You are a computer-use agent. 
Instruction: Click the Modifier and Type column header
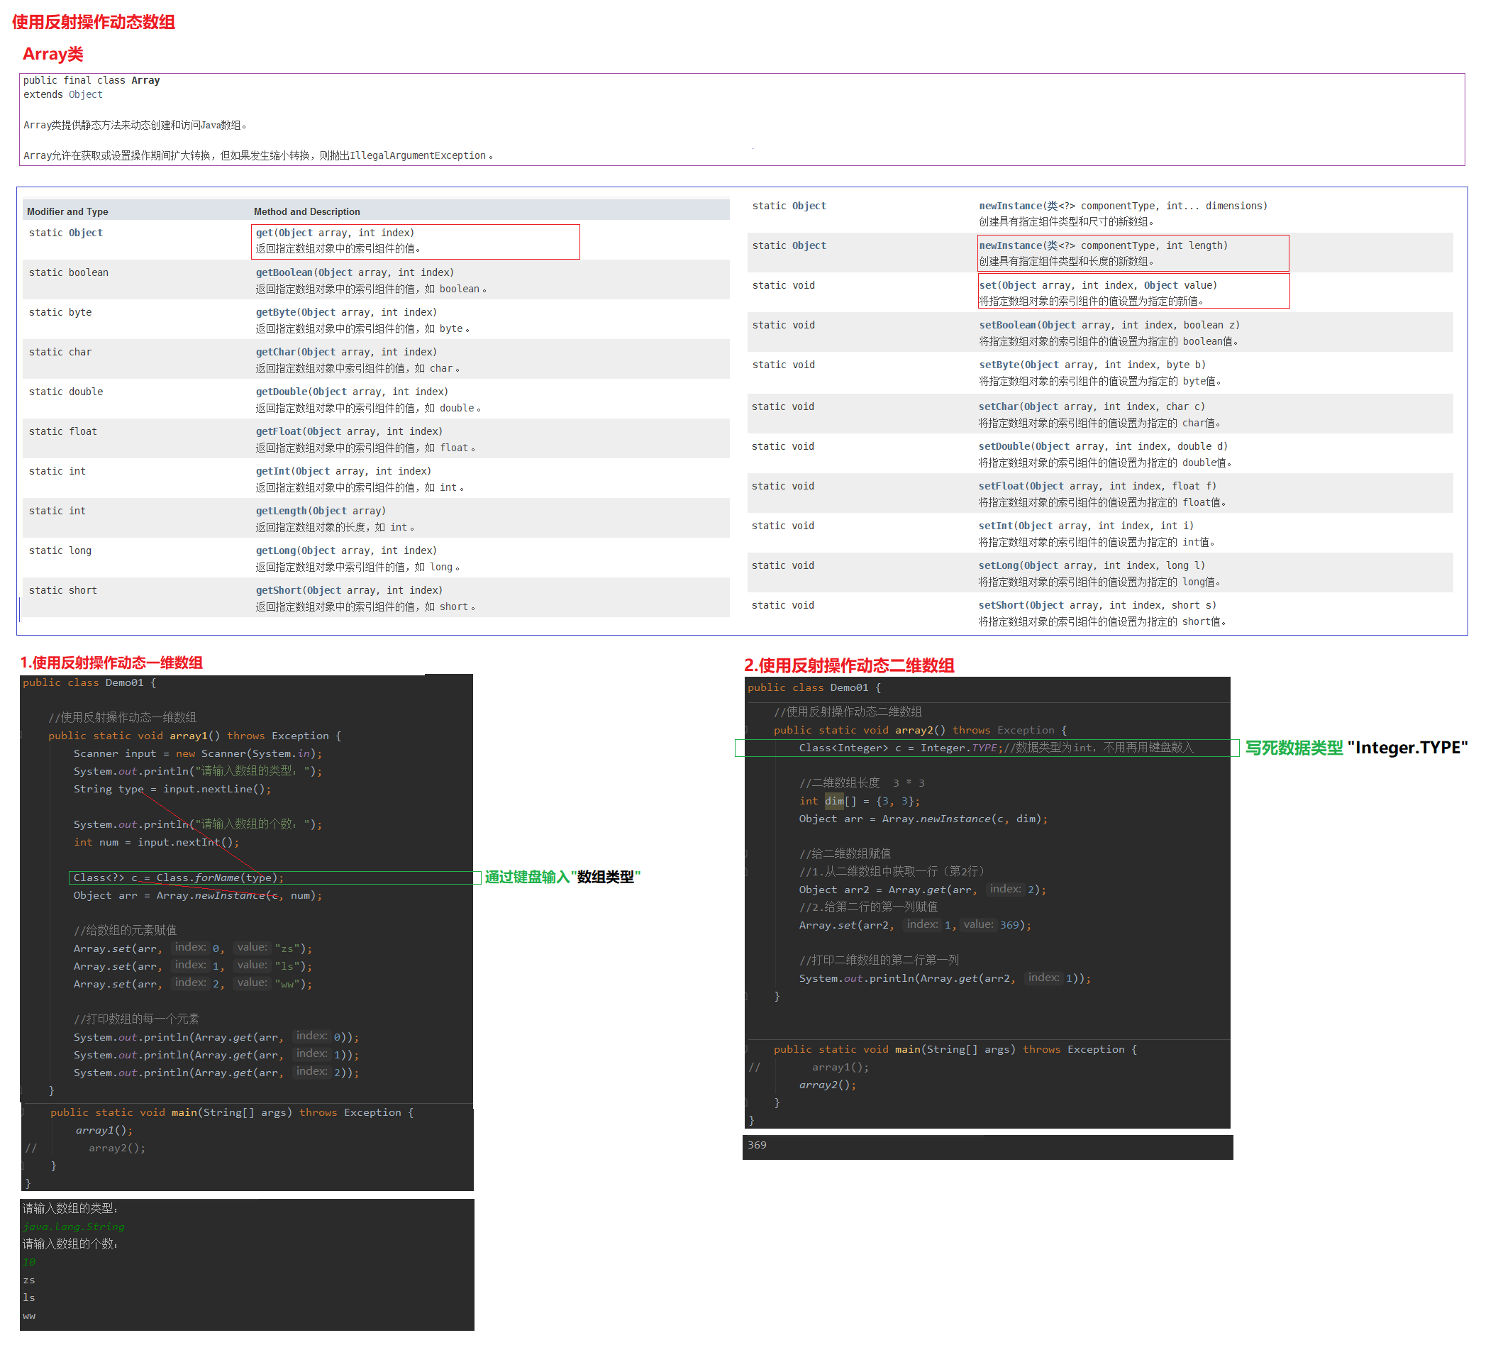67,211
